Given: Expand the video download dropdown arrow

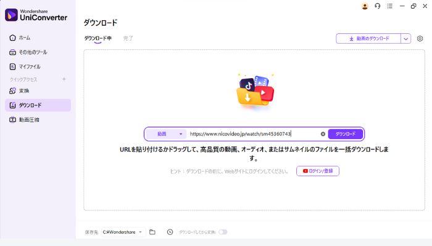Looking at the screenshot, I should click(406, 39).
